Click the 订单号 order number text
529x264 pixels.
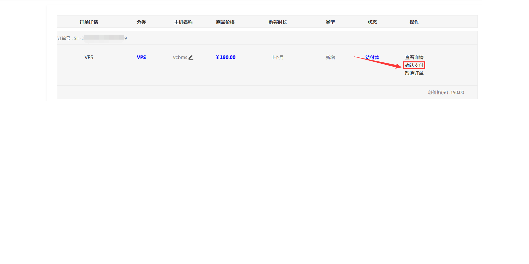92,38
